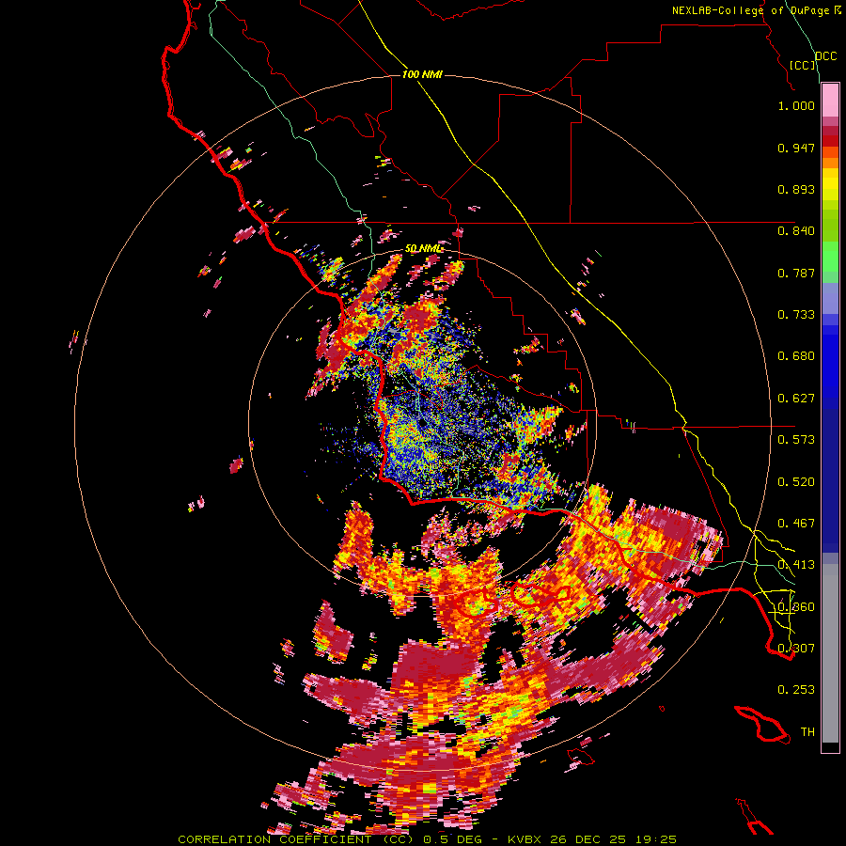Click the 0.733 scale value
846x846 pixels.
pyautogui.click(x=796, y=315)
